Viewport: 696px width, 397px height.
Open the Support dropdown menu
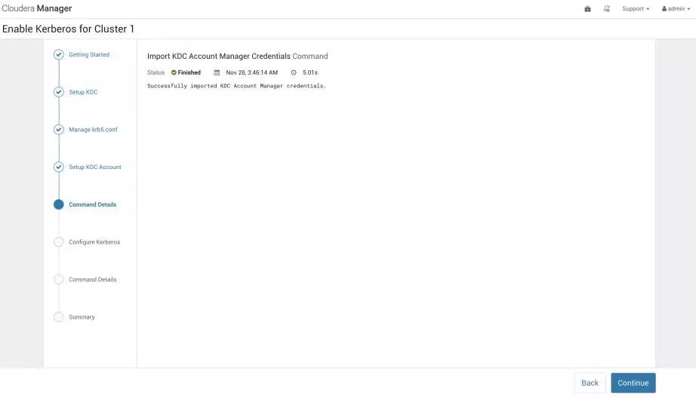pos(635,9)
